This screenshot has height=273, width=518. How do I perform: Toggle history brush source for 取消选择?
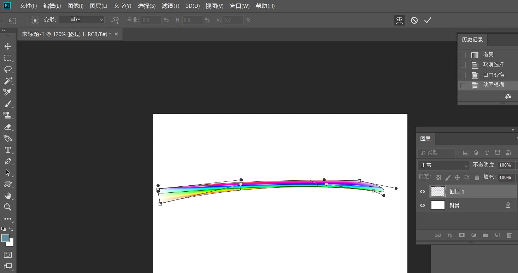pos(463,65)
